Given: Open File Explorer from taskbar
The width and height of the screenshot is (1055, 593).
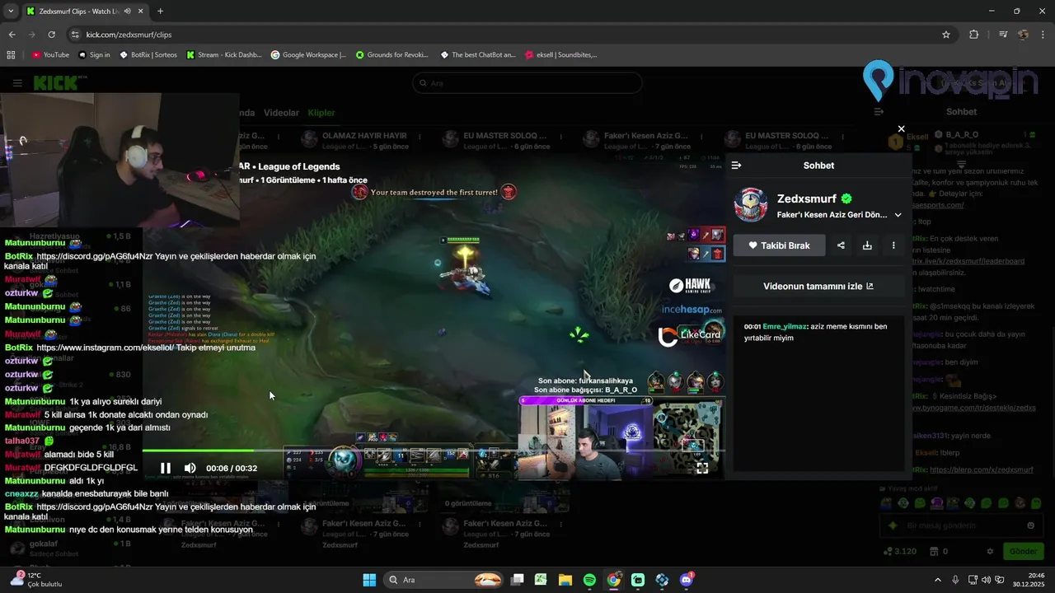Looking at the screenshot, I should click(x=565, y=580).
